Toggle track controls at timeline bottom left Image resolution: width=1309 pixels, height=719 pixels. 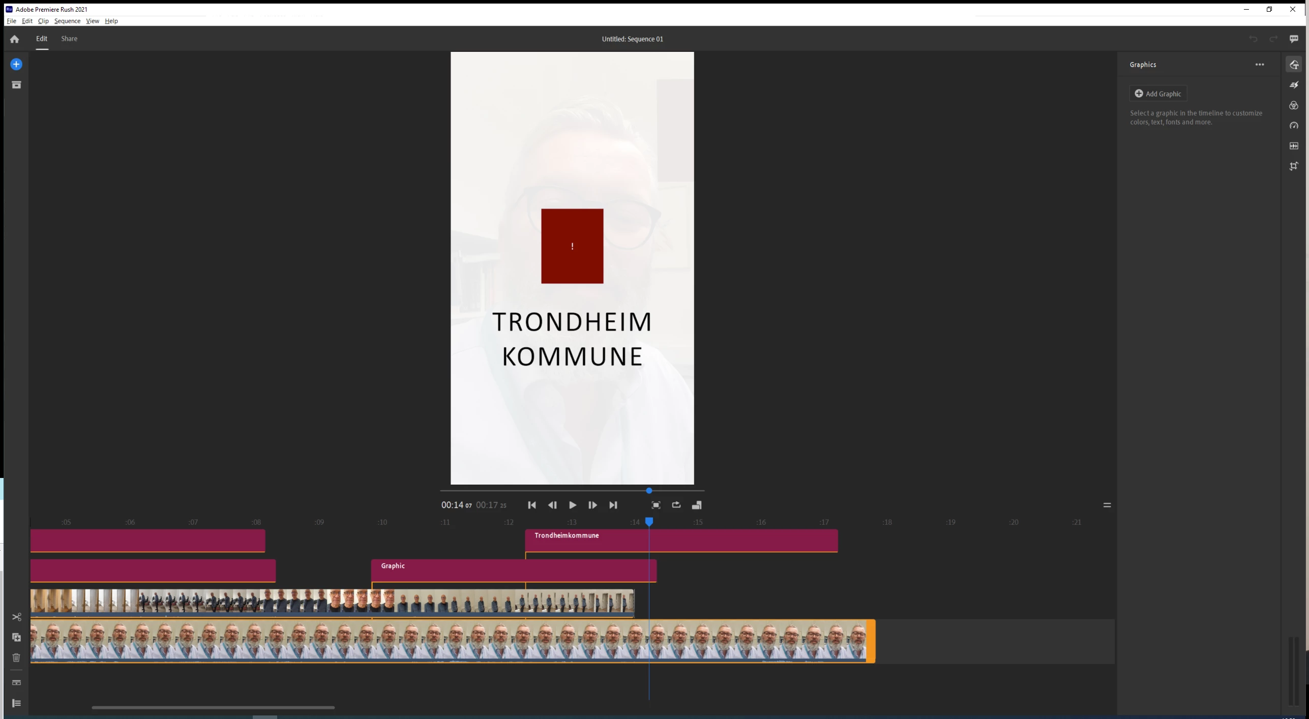(16, 703)
